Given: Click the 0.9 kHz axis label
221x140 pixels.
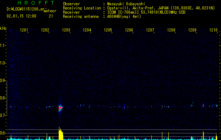Looking at the screenshot, I should tap(3, 80).
